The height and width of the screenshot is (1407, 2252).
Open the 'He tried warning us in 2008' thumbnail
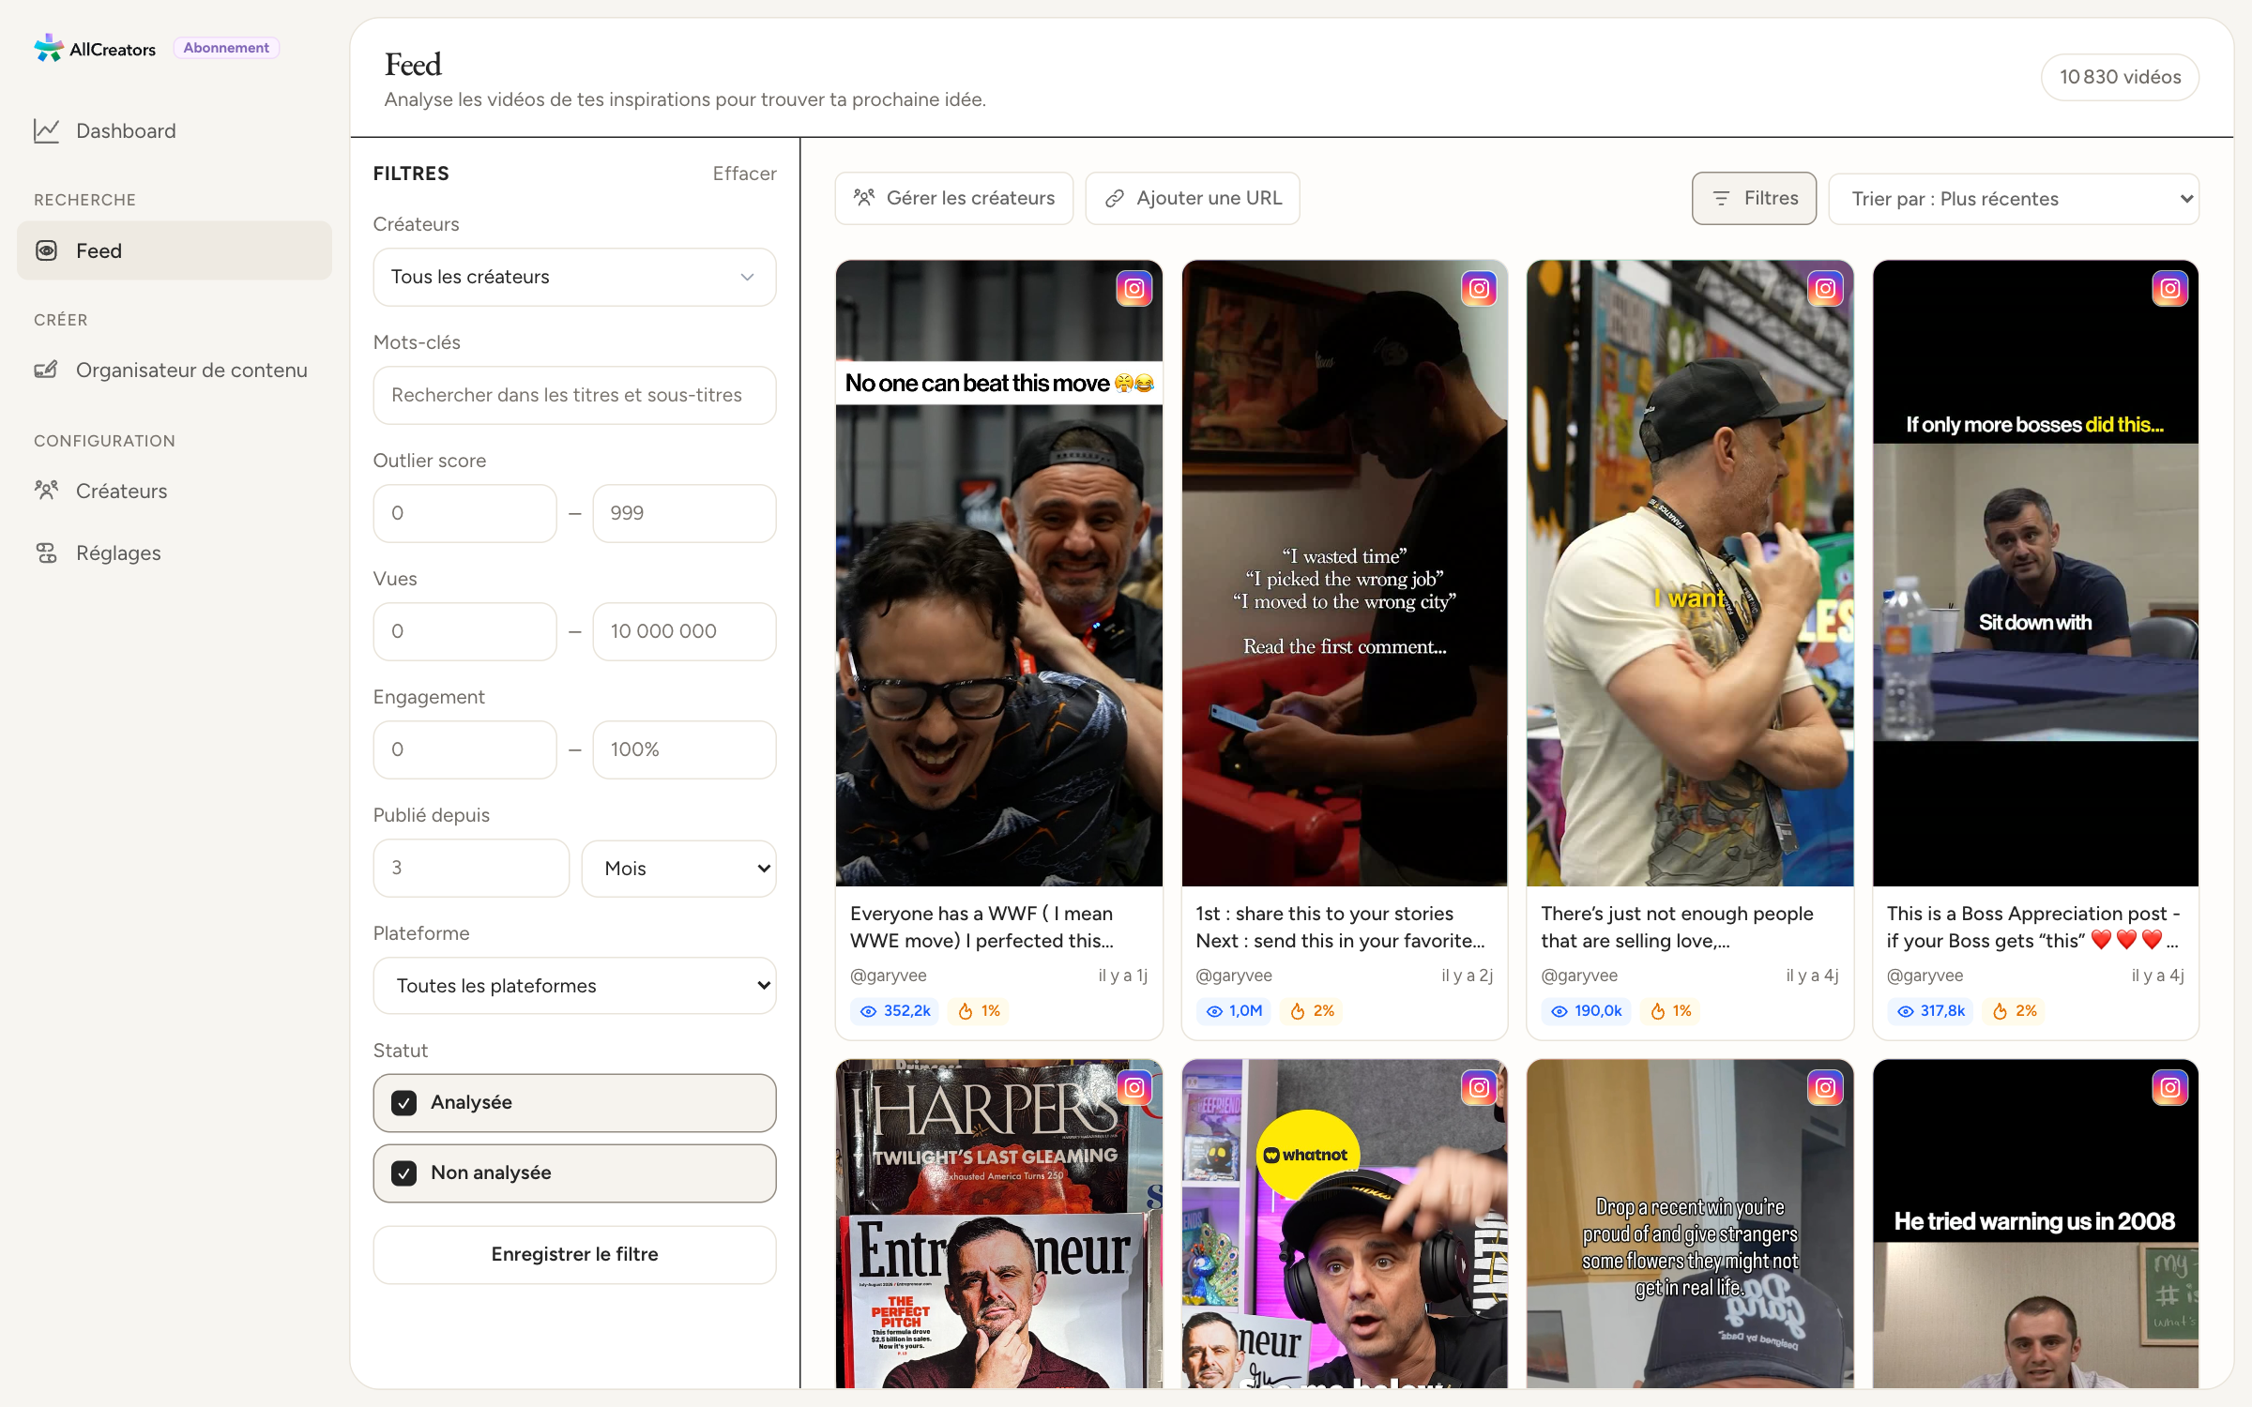click(x=2035, y=1223)
